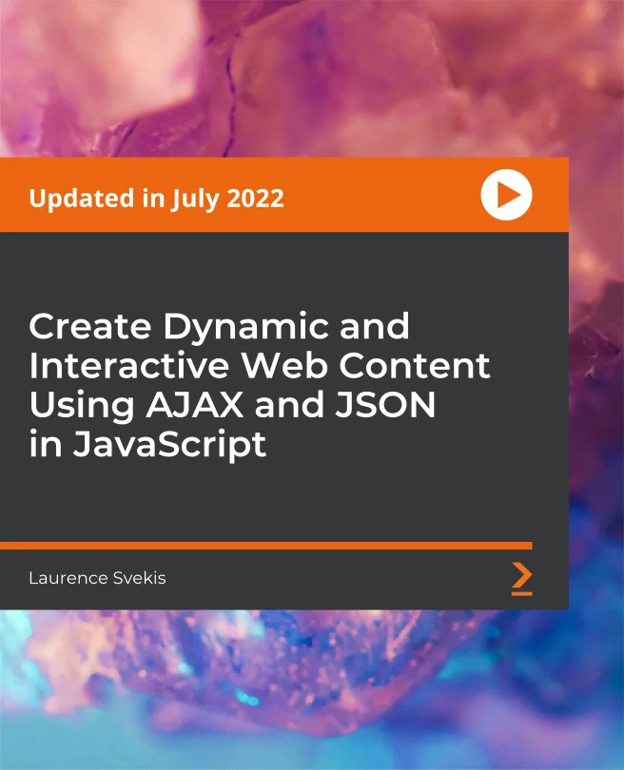This screenshot has width=624, height=770.
Task: Click the title line 'Create Dynamic and'
Action: click(219, 328)
